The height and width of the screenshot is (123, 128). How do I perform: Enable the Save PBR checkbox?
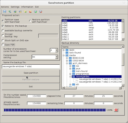[x=3, y=45]
